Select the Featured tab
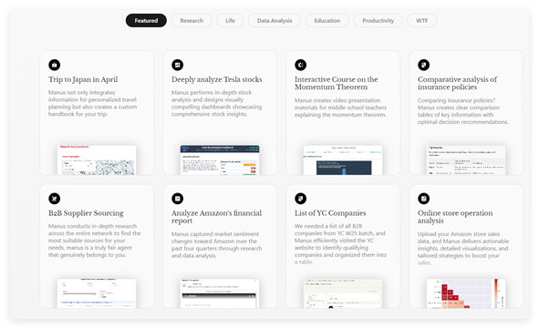 tap(146, 21)
